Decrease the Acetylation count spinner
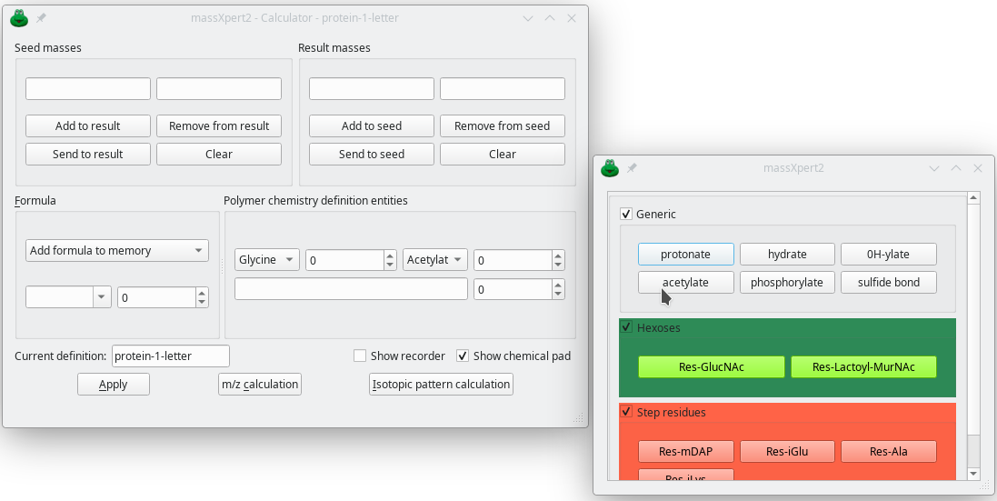The width and height of the screenshot is (997, 501). coord(558,265)
